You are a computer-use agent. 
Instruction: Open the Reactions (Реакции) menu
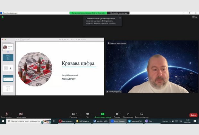point(117,114)
